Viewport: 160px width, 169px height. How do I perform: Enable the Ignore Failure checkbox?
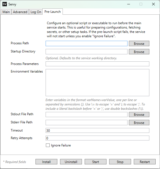[x=48, y=145]
